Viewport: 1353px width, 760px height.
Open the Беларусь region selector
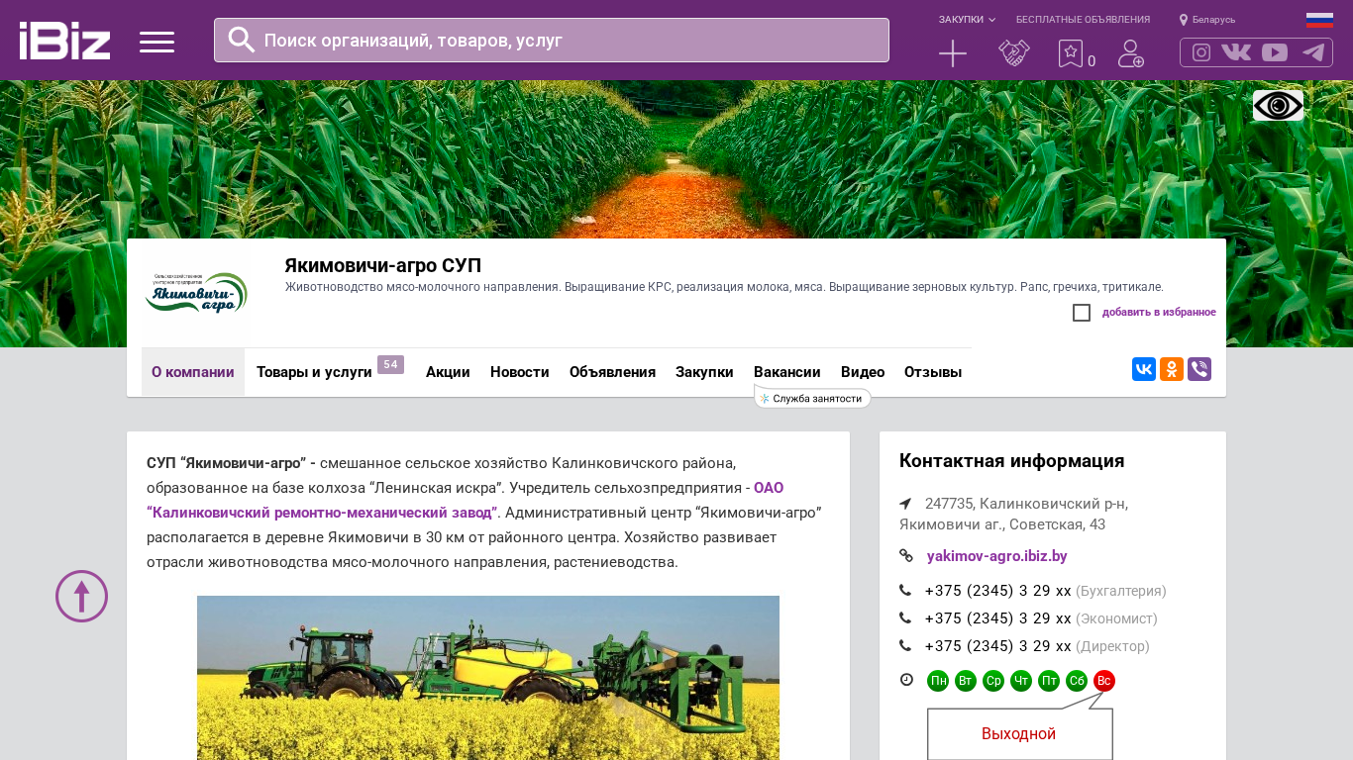[1213, 20]
